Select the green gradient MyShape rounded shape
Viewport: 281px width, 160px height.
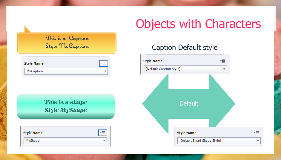pyautogui.click(x=66, y=106)
